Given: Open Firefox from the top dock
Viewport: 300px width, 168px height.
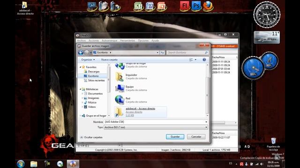Looking at the screenshot, I should (208, 6).
